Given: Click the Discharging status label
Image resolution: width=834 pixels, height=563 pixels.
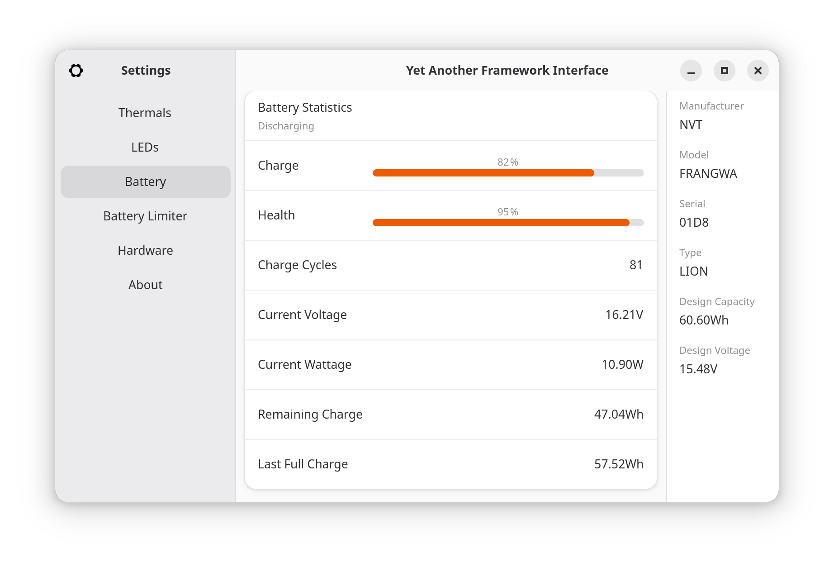Looking at the screenshot, I should [x=286, y=126].
